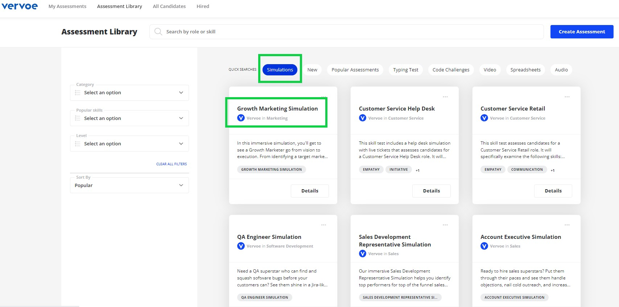Open three-dot menu on QA Engineer Simulation card
619x307 pixels.
tap(323, 225)
